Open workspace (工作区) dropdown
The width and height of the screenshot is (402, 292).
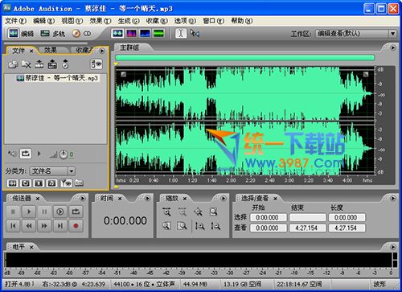[356, 34]
